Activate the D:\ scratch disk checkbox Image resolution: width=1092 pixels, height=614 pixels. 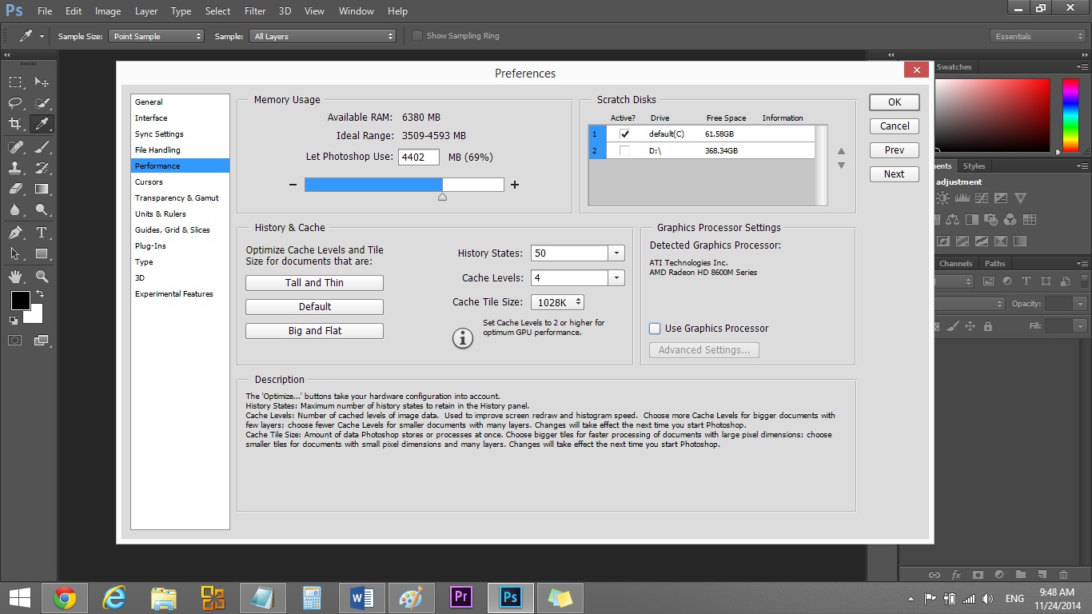click(x=624, y=150)
